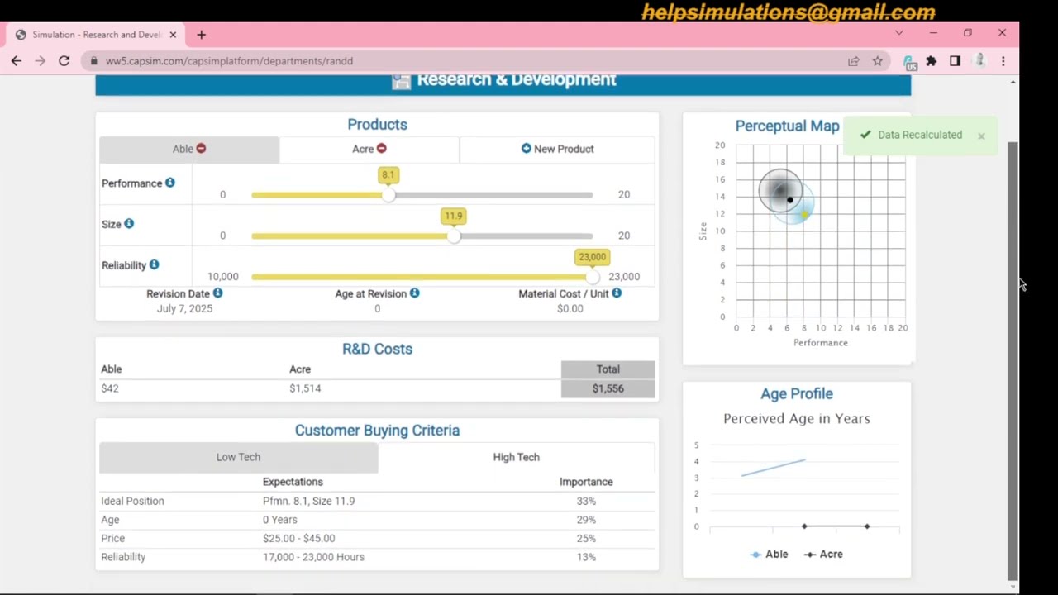The image size is (1058, 595).
Task: Select the Simulation browser tab
Action: [x=96, y=35]
